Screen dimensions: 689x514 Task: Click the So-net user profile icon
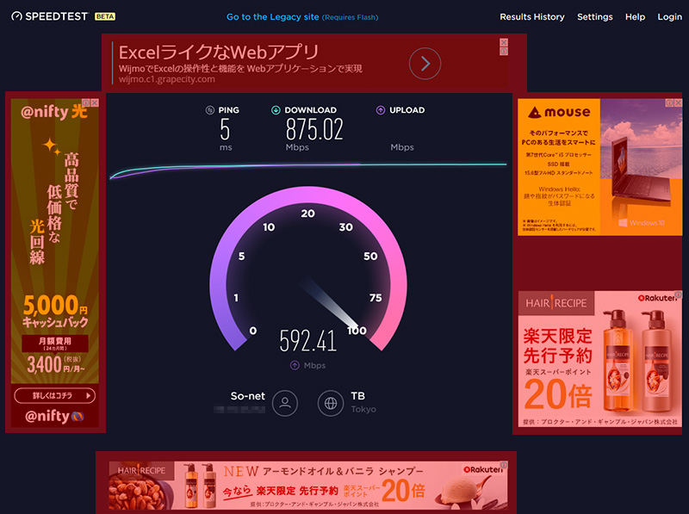pos(285,402)
